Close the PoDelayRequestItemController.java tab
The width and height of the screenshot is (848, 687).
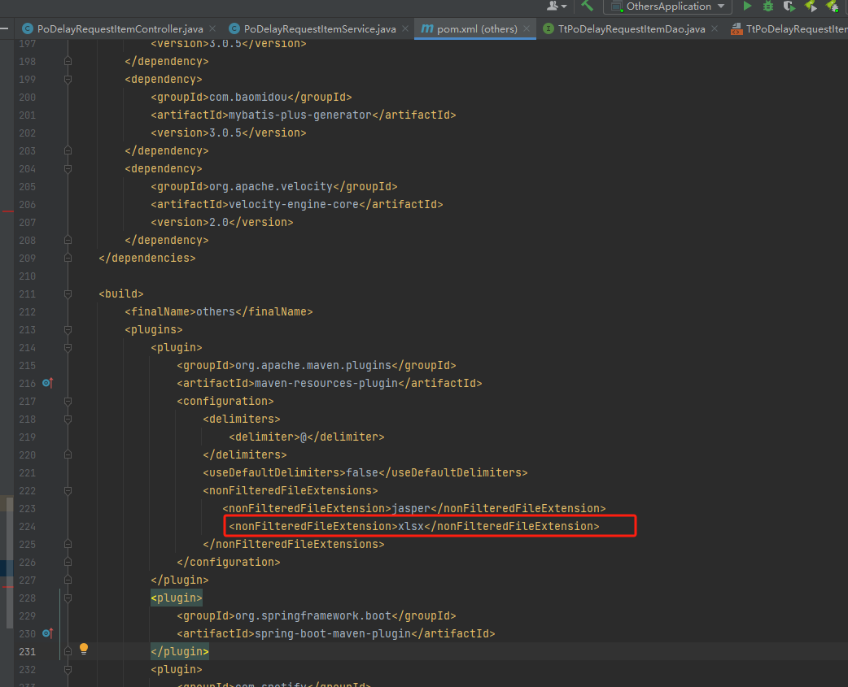click(x=212, y=28)
